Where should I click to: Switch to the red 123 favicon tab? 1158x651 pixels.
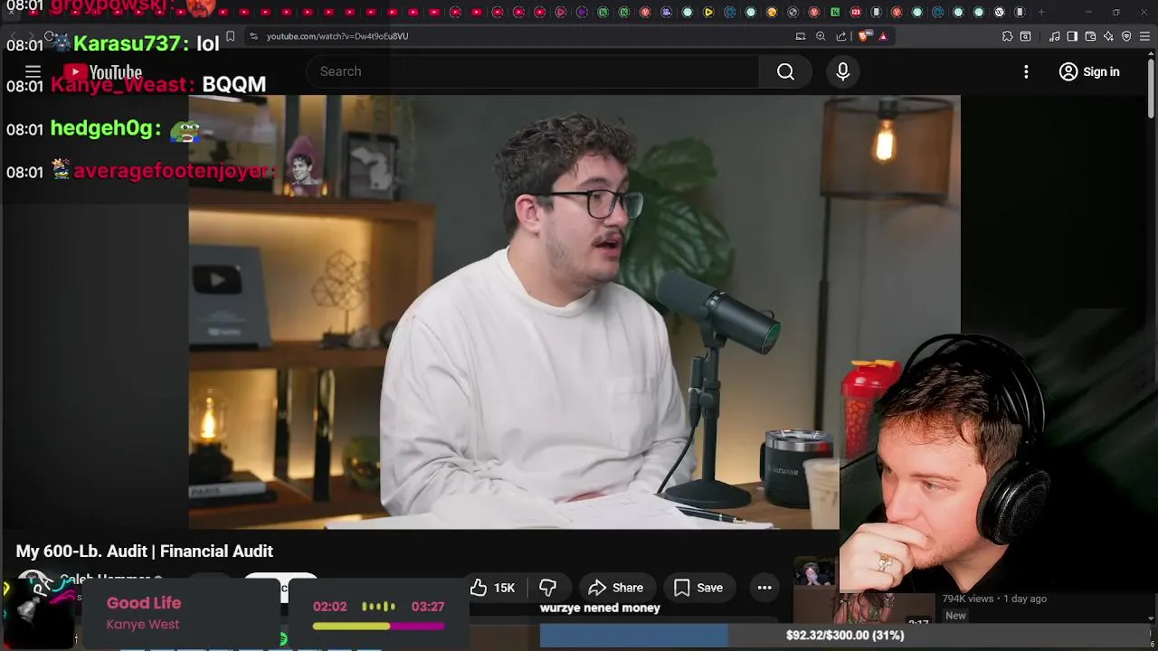coord(856,12)
